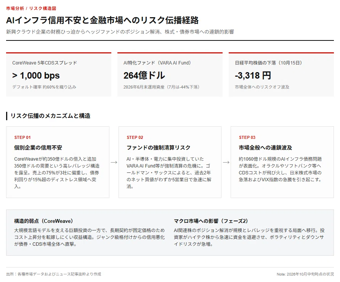Image resolution: width=340 pixels, height=282 pixels.
Task: Select the value 264億ドル
Action: point(144,76)
